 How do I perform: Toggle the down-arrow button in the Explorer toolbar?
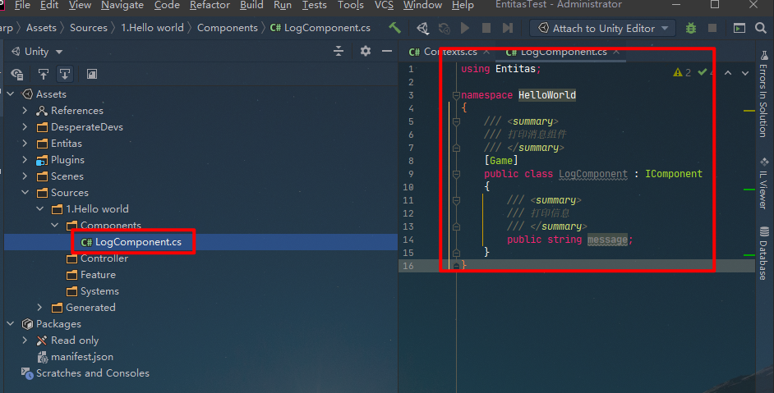point(64,74)
